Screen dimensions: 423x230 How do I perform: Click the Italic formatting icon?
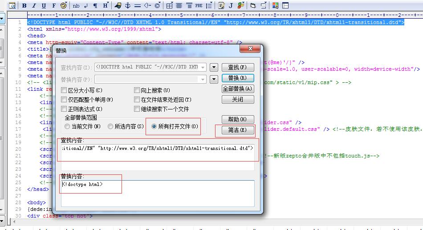click(x=34, y=6)
